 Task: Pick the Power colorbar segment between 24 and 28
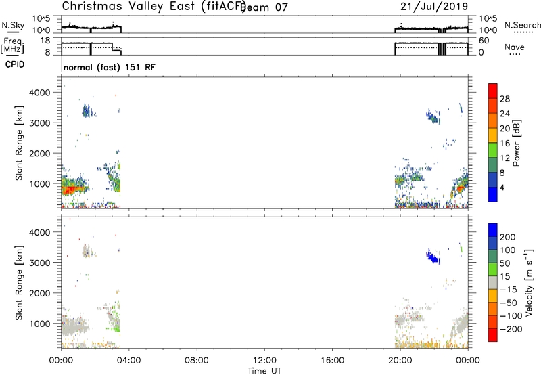pos(493,106)
